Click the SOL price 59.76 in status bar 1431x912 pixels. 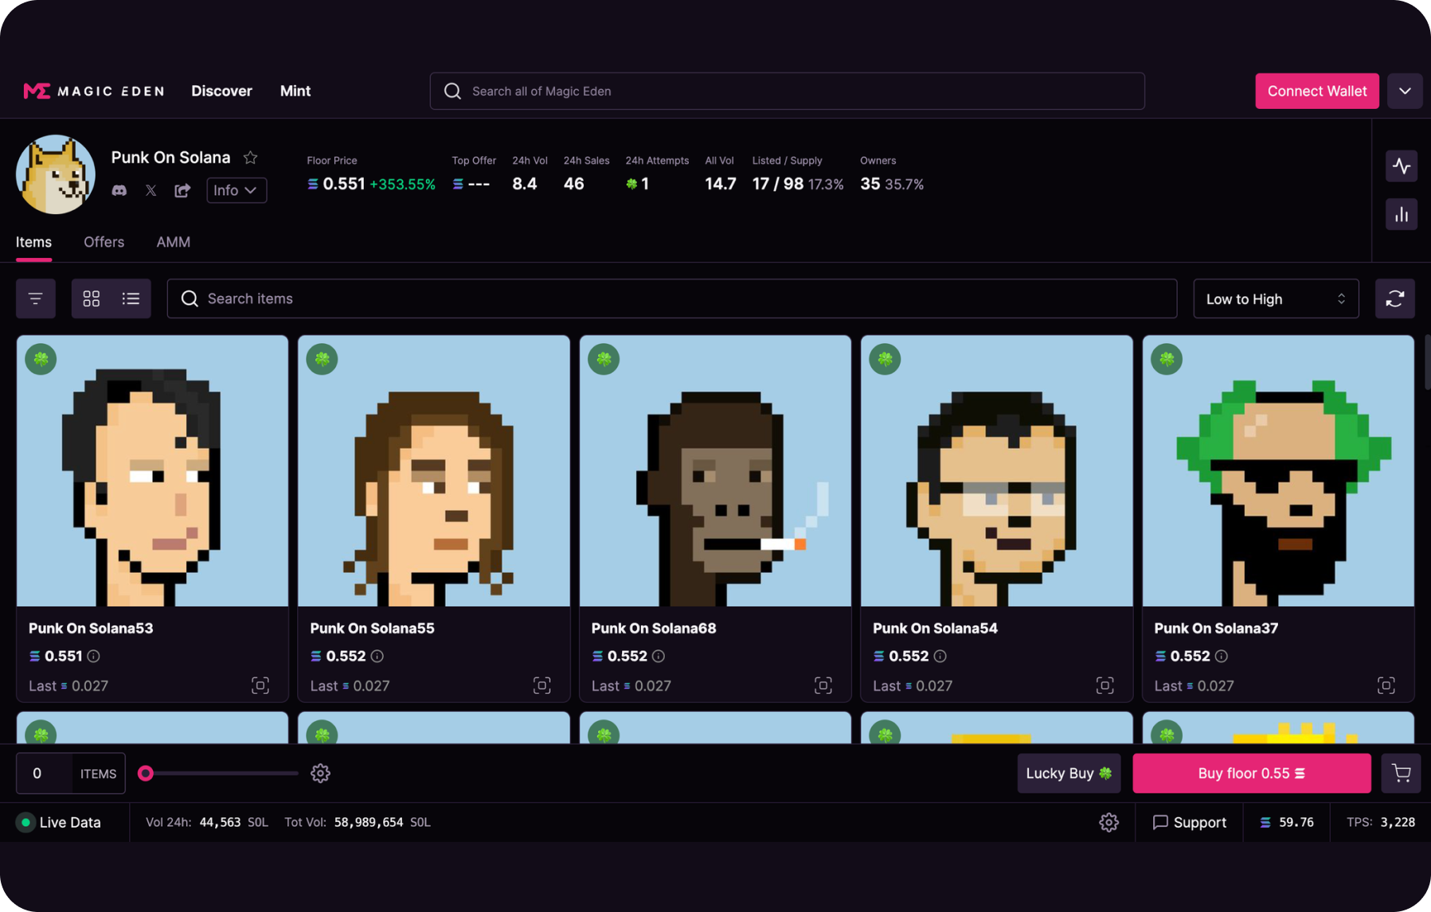click(1287, 822)
